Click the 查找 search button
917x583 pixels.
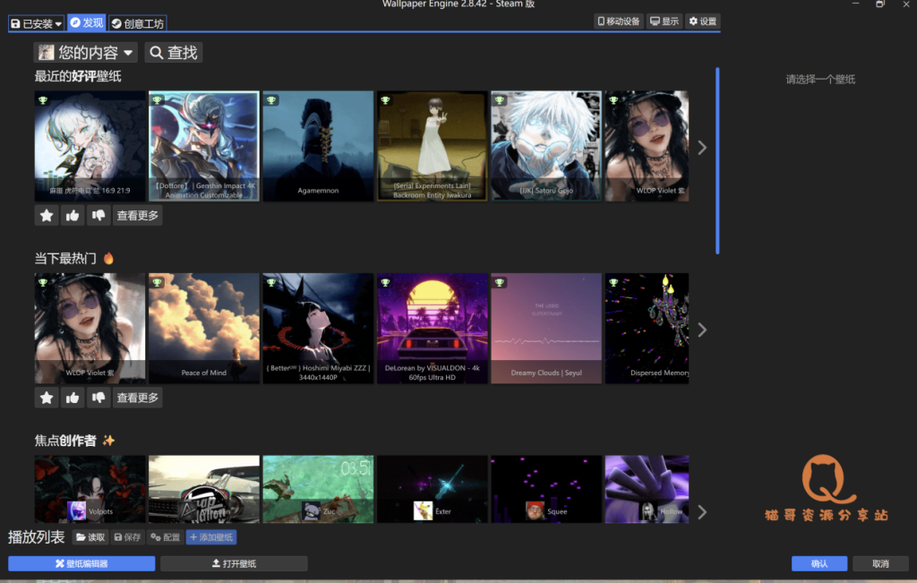174,53
